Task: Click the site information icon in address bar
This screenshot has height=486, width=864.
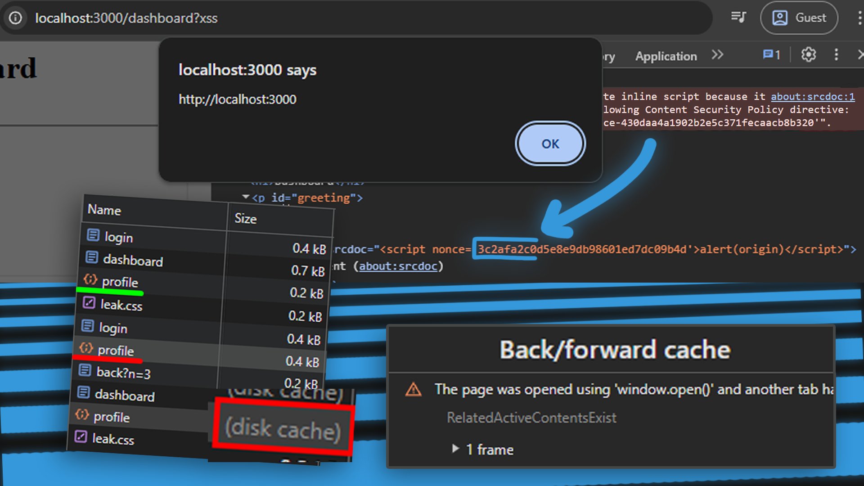Action: coord(16,18)
